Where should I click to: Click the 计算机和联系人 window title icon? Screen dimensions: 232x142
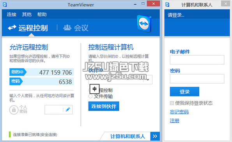(x=167, y=5)
